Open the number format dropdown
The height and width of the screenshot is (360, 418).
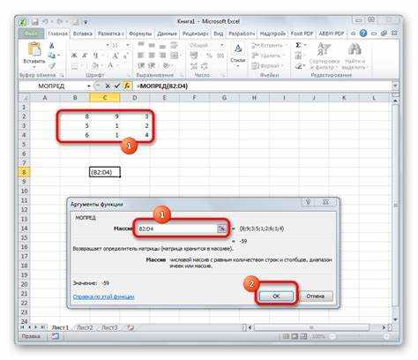[222, 45]
